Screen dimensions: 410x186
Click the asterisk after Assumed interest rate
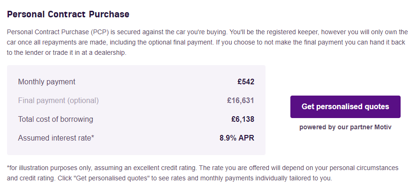[x=92, y=137]
